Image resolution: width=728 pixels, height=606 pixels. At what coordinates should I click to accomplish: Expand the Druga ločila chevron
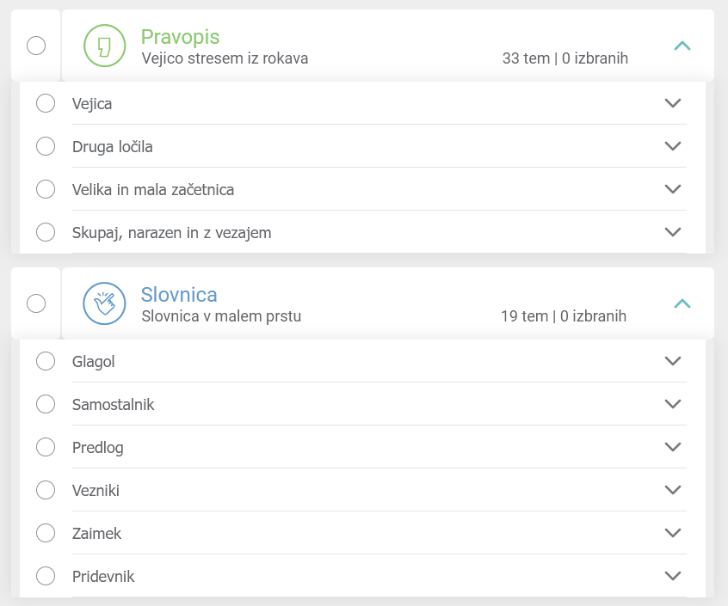(x=673, y=146)
